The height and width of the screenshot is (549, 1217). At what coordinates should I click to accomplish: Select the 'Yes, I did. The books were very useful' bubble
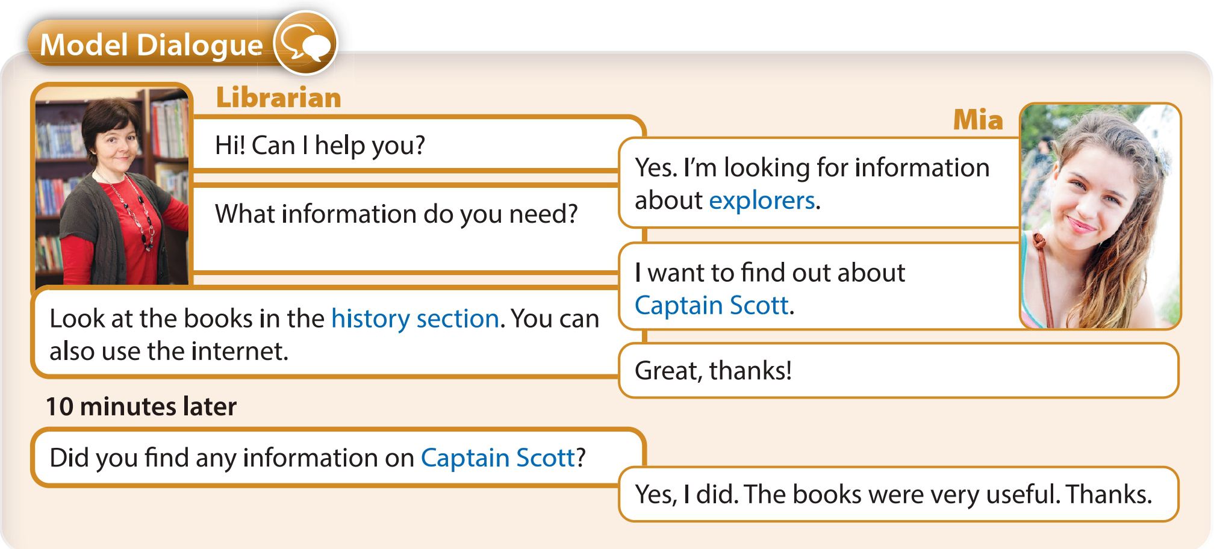898,494
